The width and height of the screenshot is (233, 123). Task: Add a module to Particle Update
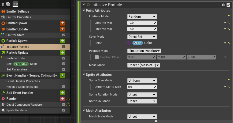(62, 53)
